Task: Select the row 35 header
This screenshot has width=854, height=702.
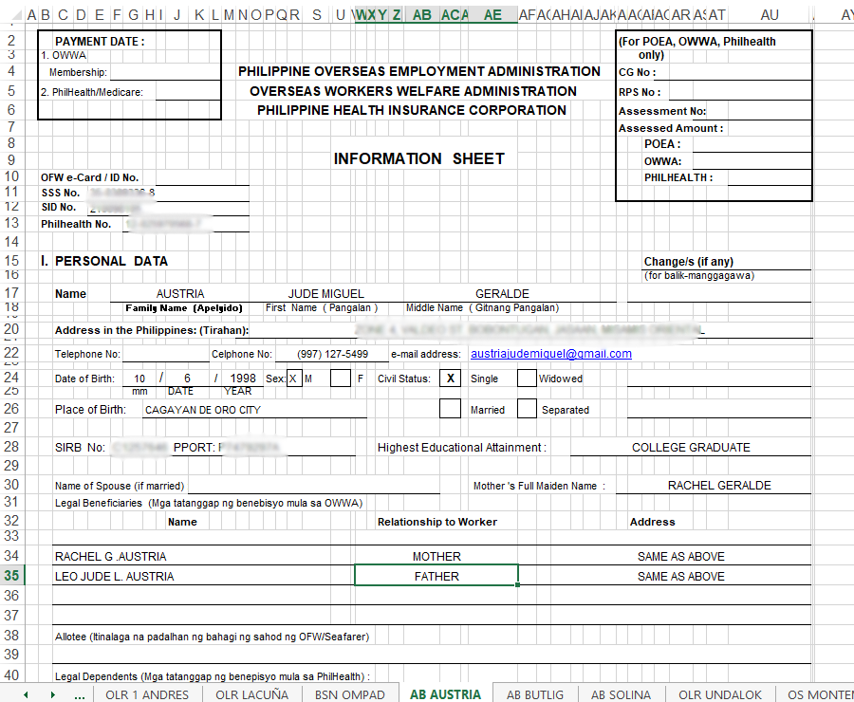Action: pos(12,576)
